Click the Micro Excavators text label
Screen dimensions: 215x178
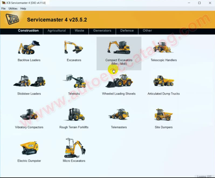click(74, 161)
